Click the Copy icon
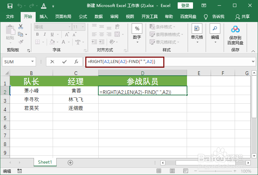Viewport: 258px width, 175px height. (21, 34)
